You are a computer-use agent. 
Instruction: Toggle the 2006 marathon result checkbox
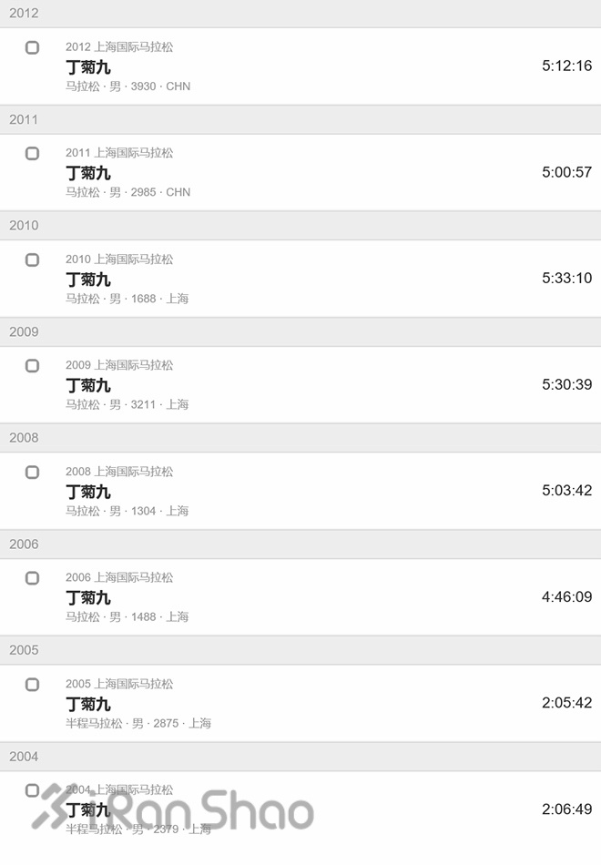(33, 578)
